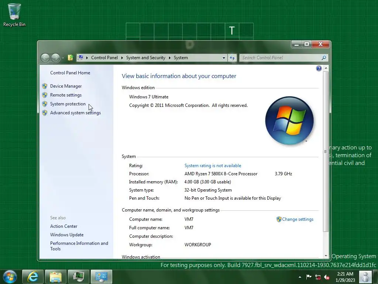Maximize the System window
378x284 pixels.
coord(307,44)
